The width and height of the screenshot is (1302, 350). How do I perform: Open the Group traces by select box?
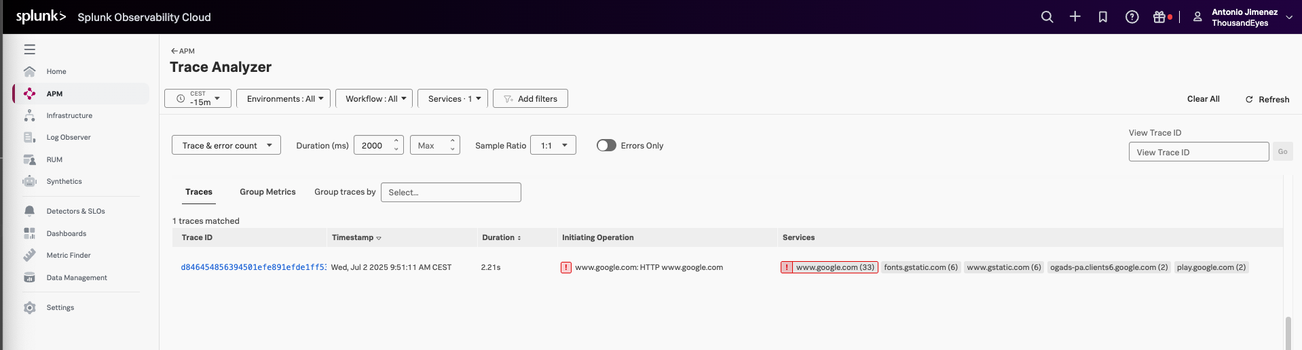(x=451, y=192)
